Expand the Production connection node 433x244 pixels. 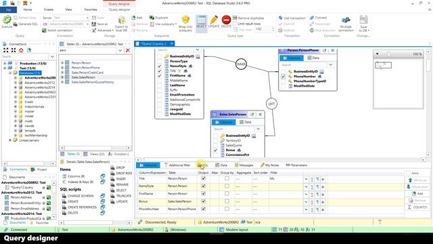[5, 63]
